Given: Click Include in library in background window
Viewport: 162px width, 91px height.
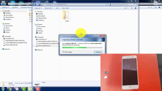Looking at the screenshot, I should point(26,7).
